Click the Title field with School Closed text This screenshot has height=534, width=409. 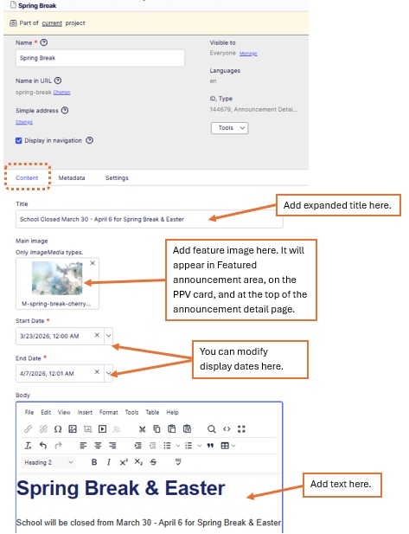point(149,219)
